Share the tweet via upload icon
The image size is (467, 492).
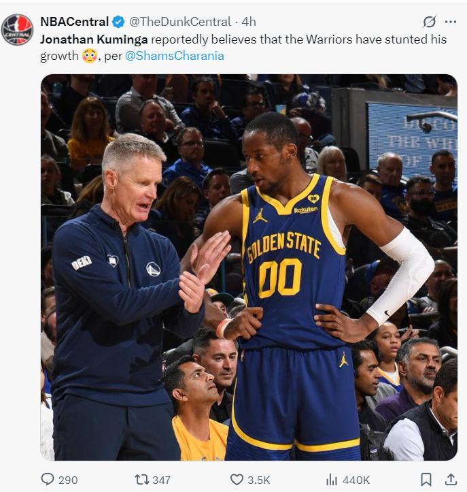pyautogui.click(x=451, y=479)
